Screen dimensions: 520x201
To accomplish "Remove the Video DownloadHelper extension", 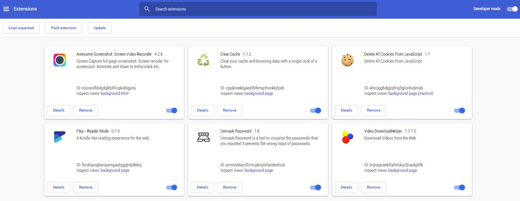I will click(x=373, y=188).
